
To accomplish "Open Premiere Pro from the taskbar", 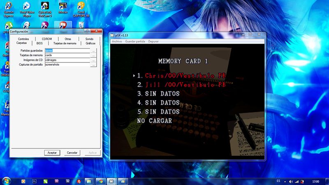I will tap(57, 181).
